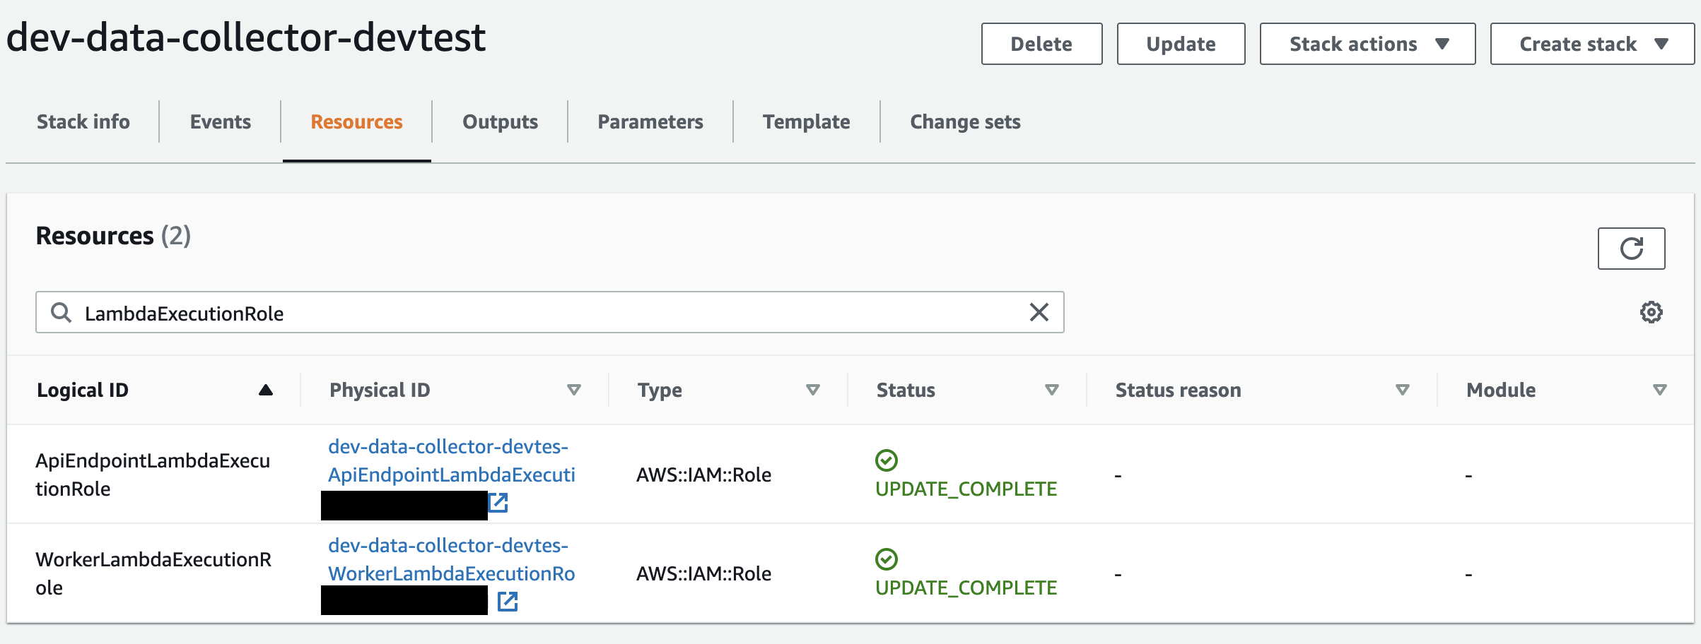The height and width of the screenshot is (644, 1701).
Task: Click the Status reason column header
Action: 1178,390
